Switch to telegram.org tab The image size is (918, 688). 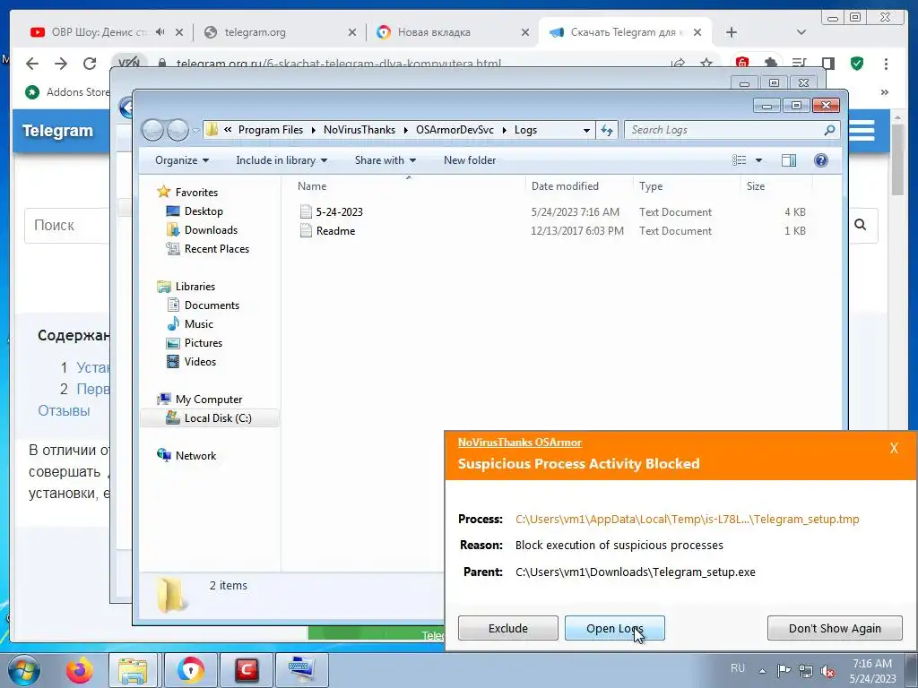280,32
